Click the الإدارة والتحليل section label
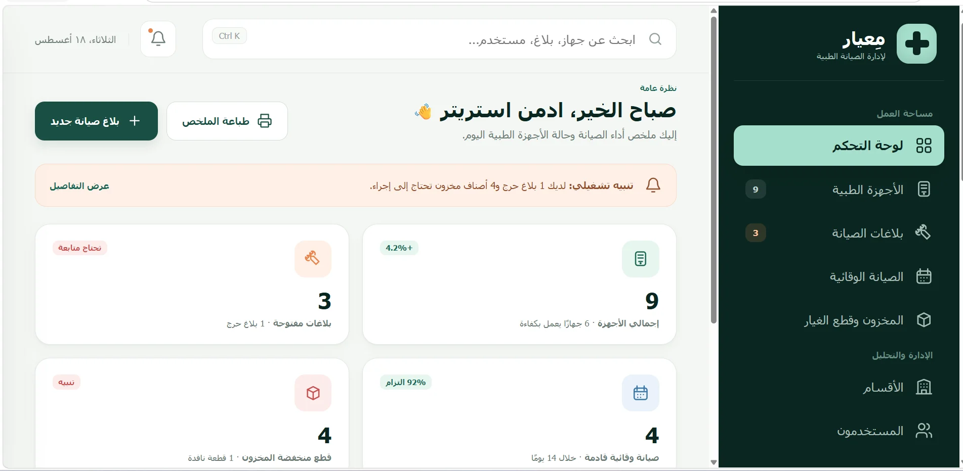This screenshot has height=471, width=963. (902, 355)
